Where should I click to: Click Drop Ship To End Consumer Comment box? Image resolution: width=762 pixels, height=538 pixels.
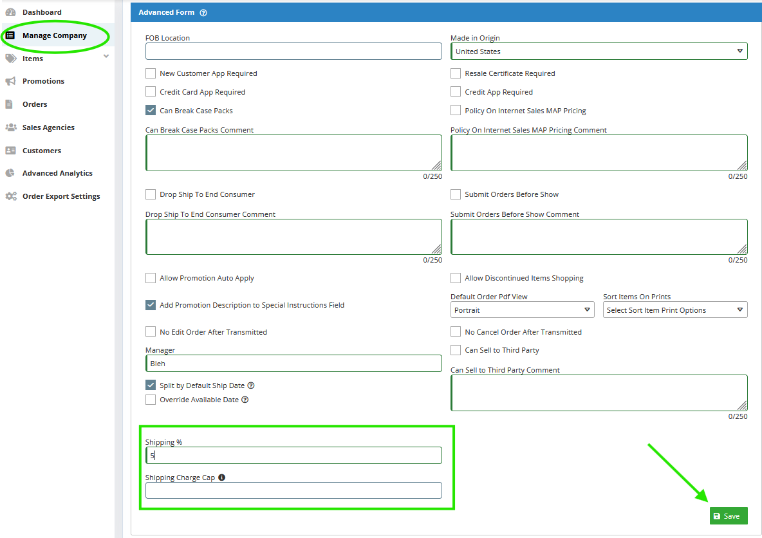point(293,237)
